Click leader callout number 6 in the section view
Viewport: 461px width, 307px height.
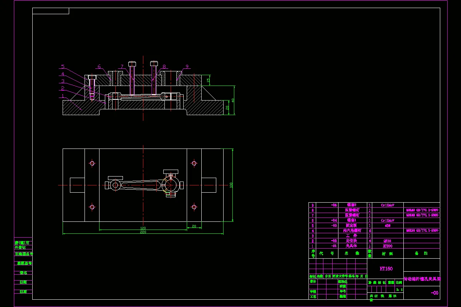click(x=99, y=66)
